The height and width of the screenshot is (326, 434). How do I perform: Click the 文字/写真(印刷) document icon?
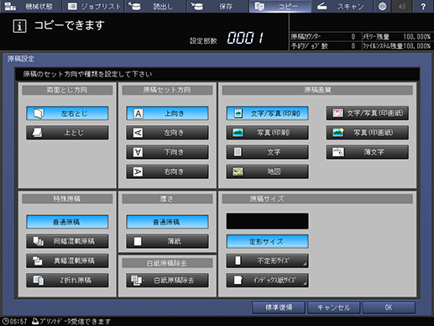coord(238,113)
